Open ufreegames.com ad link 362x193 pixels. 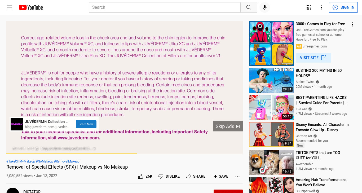coord(315,46)
